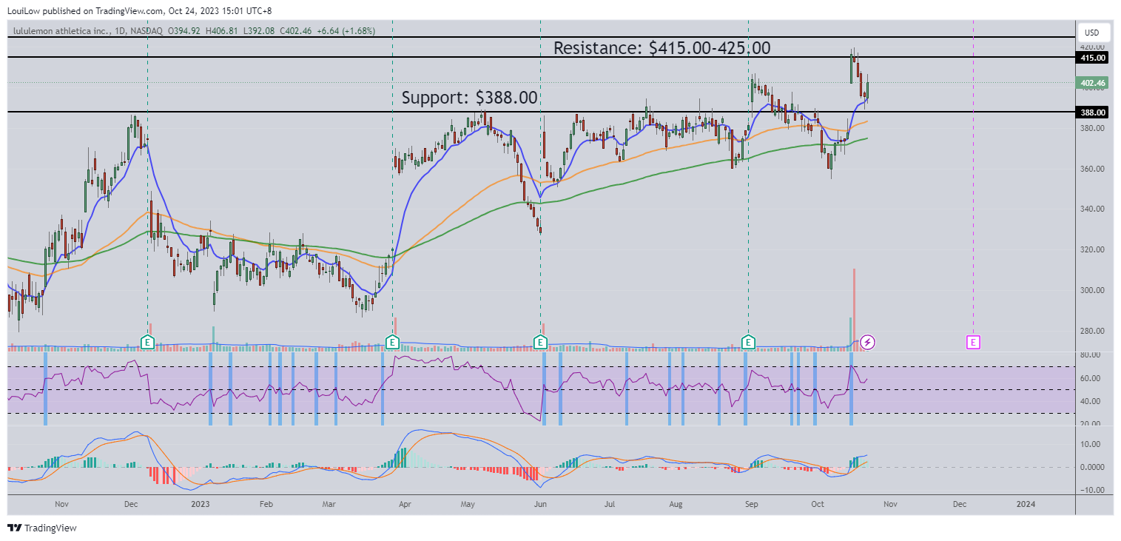Click the Apr label on time axis
This screenshot has width=1121, height=541.
[405, 504]
